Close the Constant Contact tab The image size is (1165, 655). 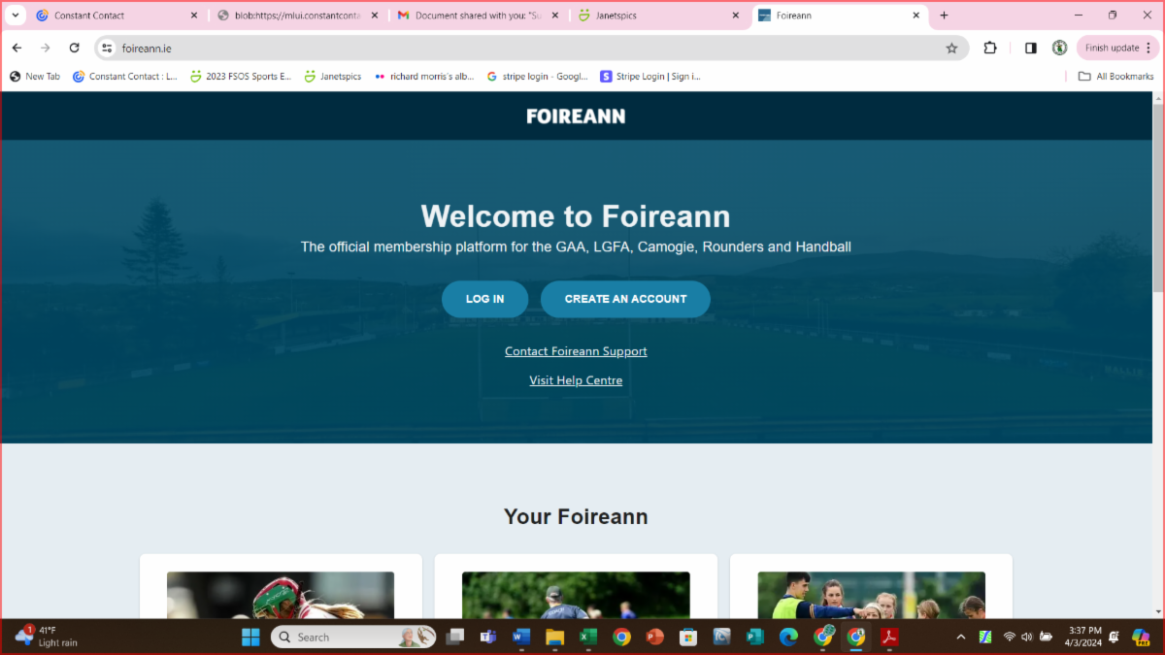tap(193, 16)
